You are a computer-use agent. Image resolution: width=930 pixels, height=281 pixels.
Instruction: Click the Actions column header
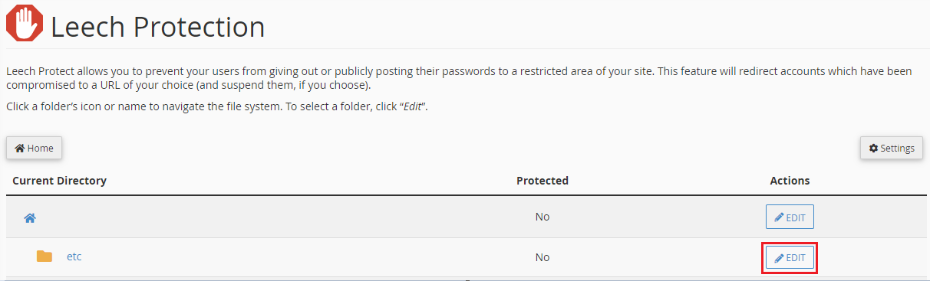click(x=790, y=181)
